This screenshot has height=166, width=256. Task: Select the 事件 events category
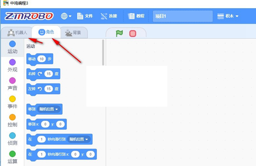(x=12, y=102)
